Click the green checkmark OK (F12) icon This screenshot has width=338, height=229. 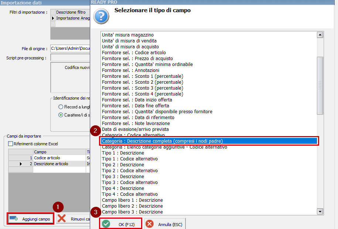click(x=106, y=224)
